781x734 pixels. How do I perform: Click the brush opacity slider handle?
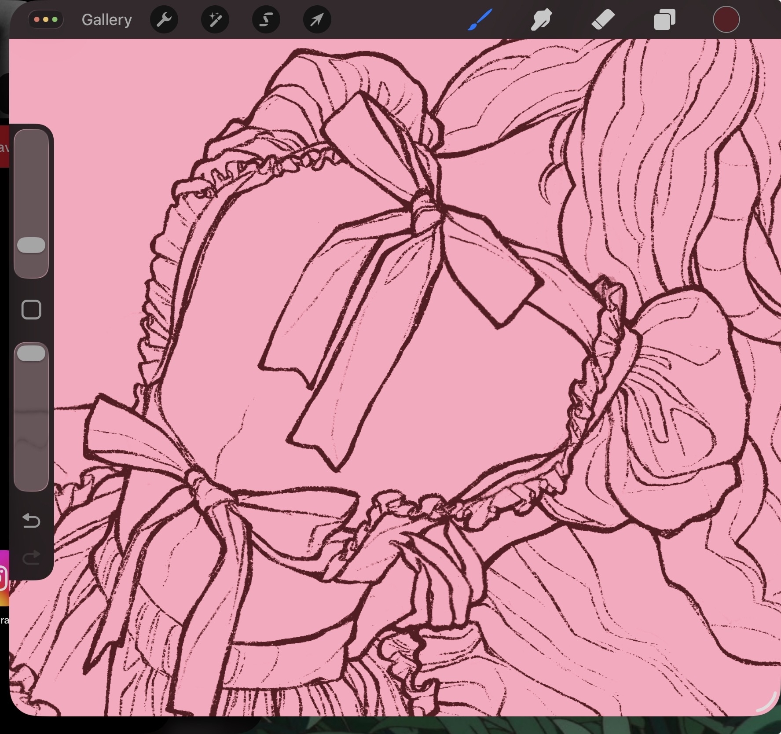(x=31, y=353)
